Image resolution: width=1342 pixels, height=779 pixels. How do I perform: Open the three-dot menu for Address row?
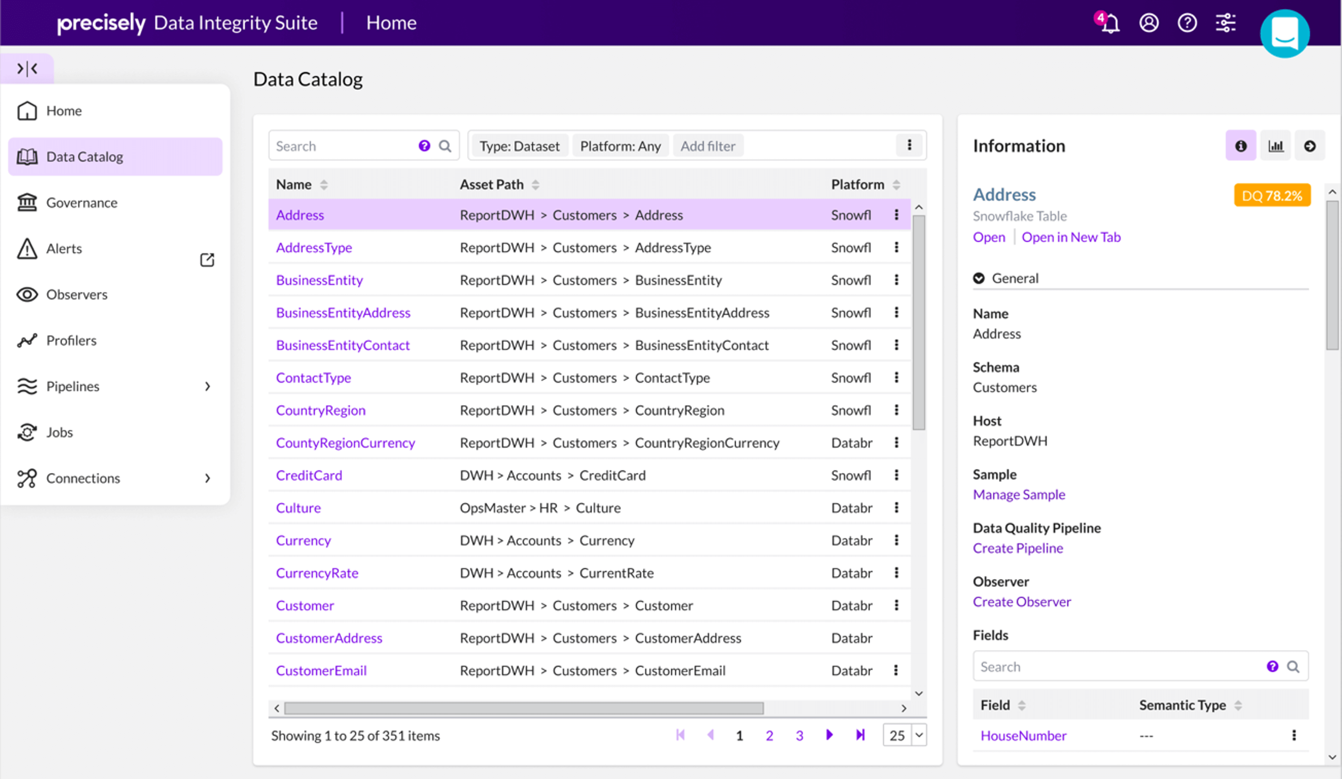(x=897, y=215)
